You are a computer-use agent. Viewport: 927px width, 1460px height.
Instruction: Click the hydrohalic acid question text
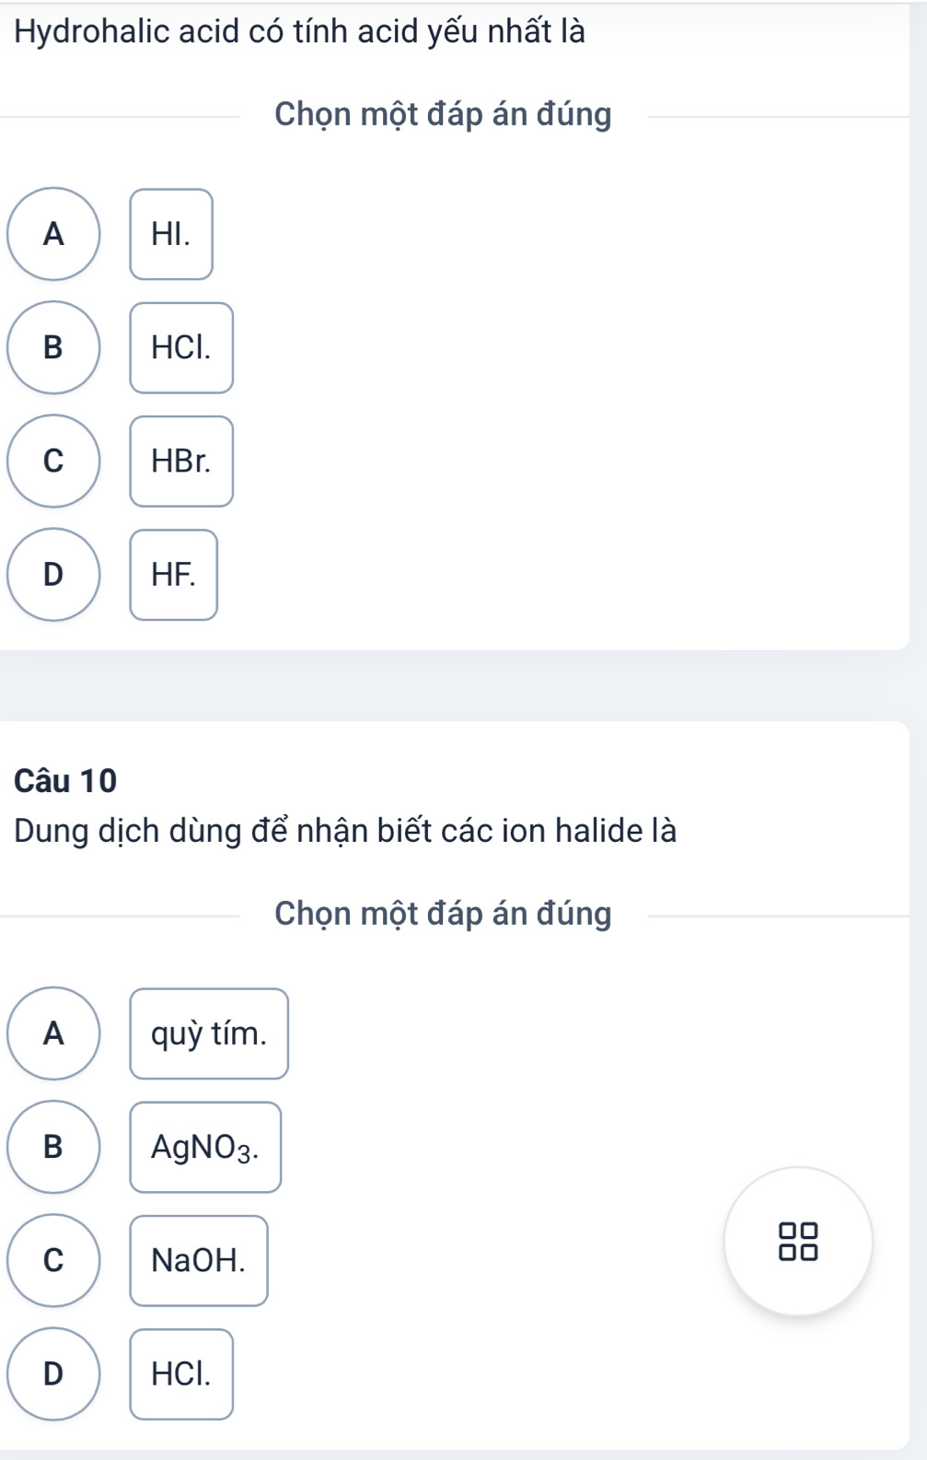coord(300,32)
